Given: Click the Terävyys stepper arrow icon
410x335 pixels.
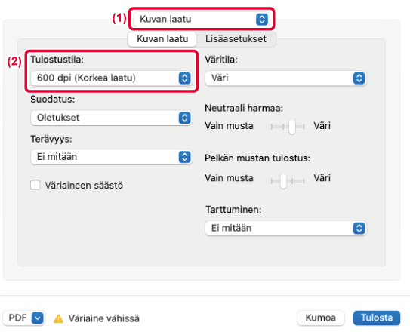Looking at the screenshot, I should point(184,157).
